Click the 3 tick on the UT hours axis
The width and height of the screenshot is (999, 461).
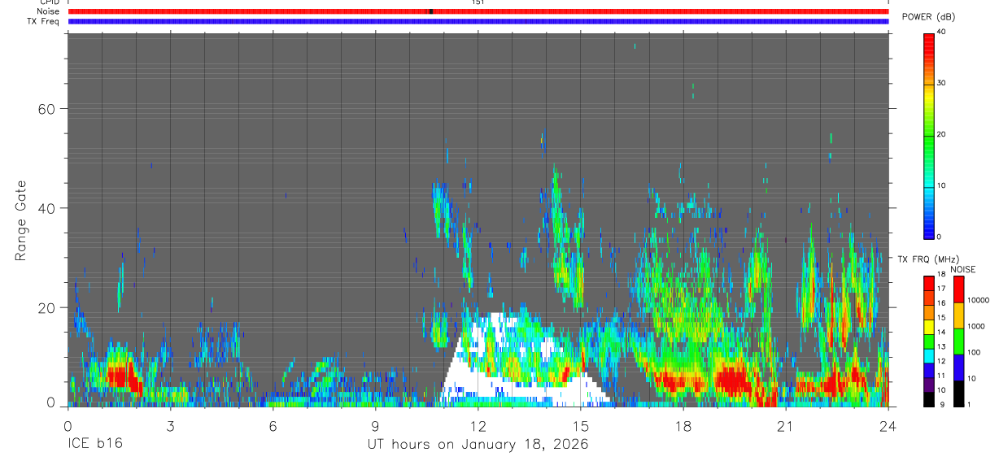click(170, 426)
